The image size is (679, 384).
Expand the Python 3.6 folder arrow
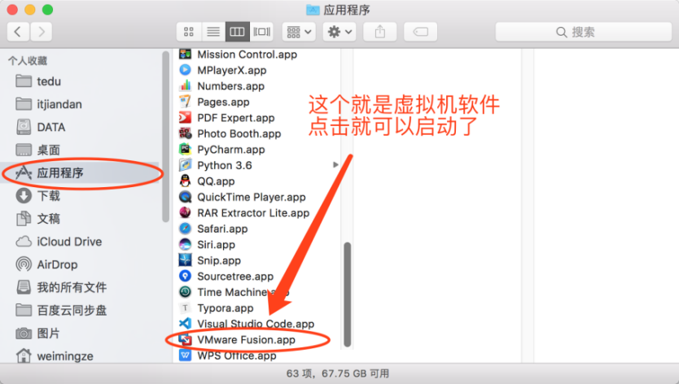click(x=336, y=165)
